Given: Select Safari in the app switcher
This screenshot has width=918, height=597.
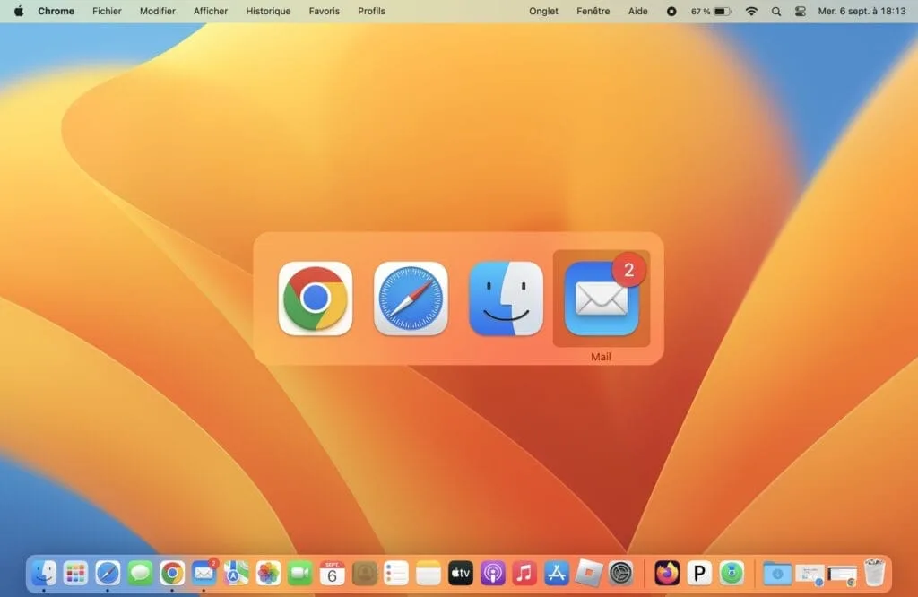Looking at the screenshot, I should 410,300.
